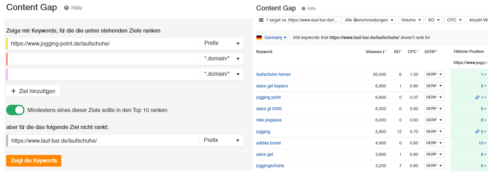Click the volume value 26,000

[379, 75]
